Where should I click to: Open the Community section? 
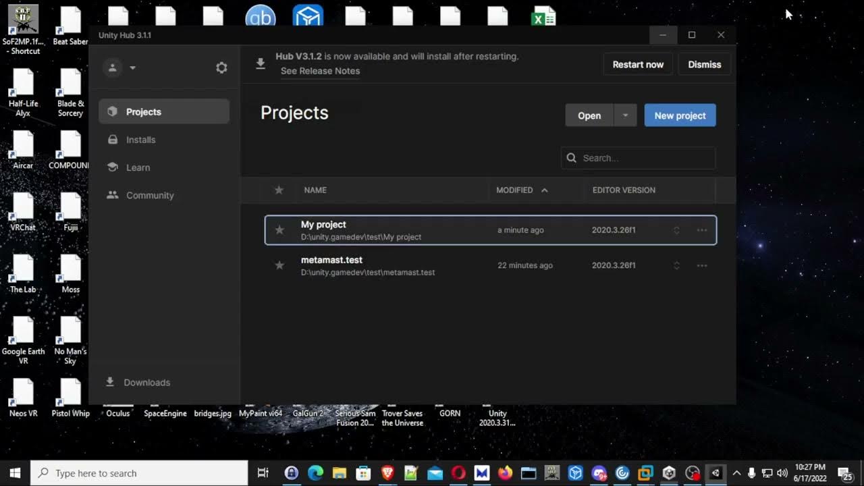tap(164, 195)
